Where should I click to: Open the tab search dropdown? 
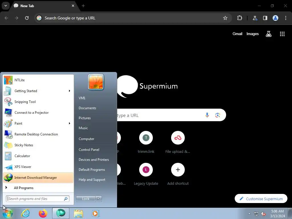(x=6, y=6)
